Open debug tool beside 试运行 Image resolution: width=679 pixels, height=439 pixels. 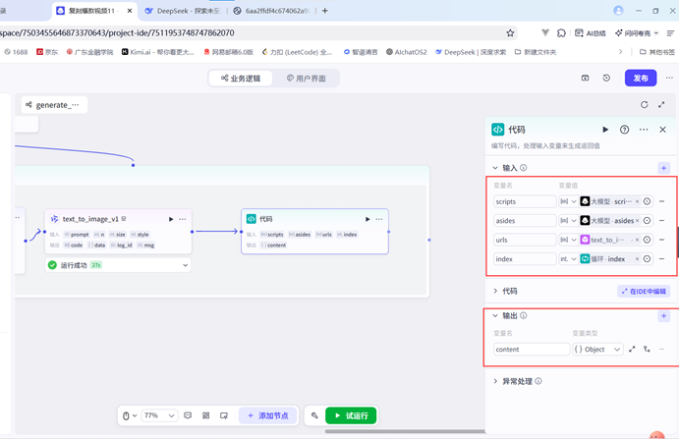point(314,415)
